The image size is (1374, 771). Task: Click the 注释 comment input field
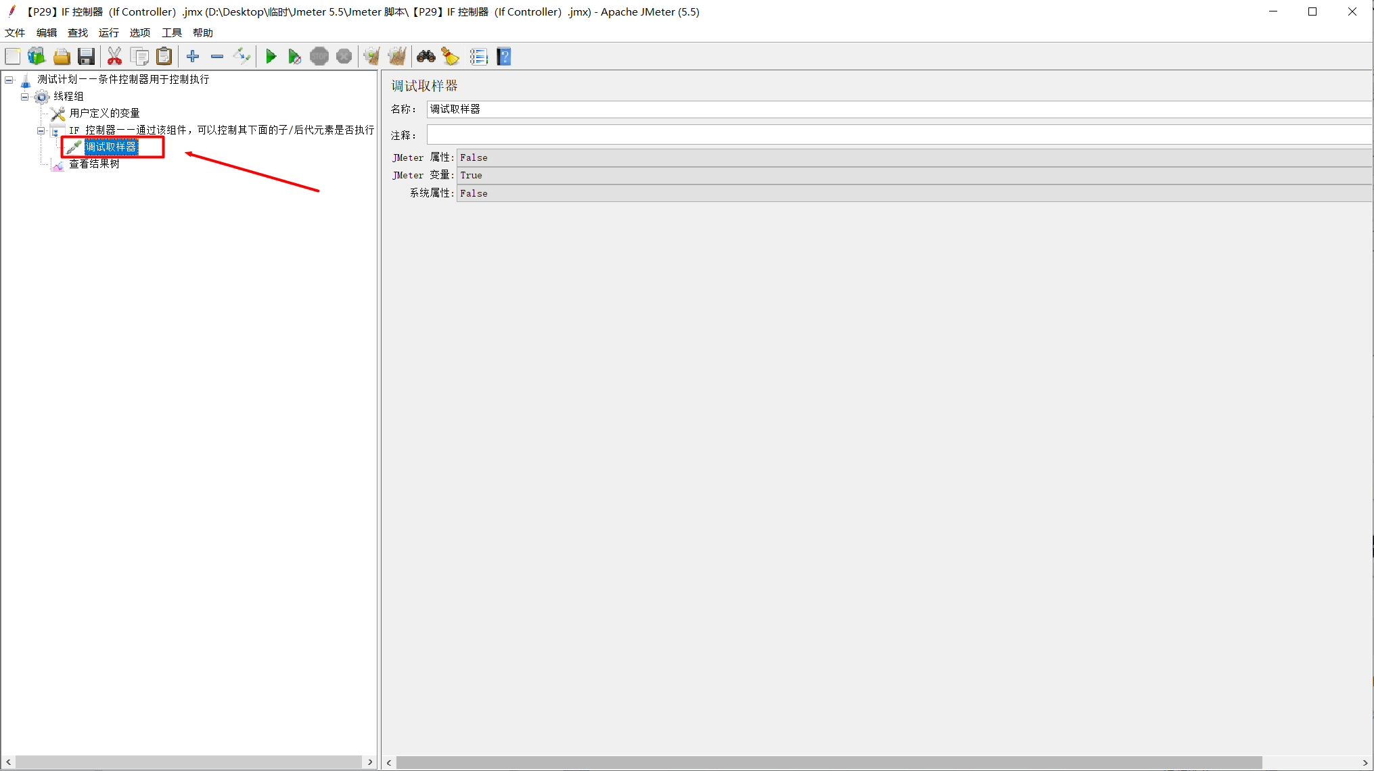click(x=898, y=135)
